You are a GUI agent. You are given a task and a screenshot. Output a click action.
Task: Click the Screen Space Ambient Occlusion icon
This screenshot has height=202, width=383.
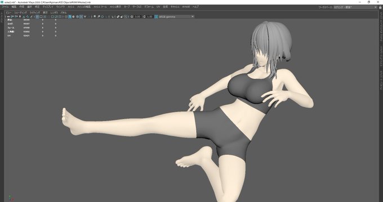pos(95,16)
